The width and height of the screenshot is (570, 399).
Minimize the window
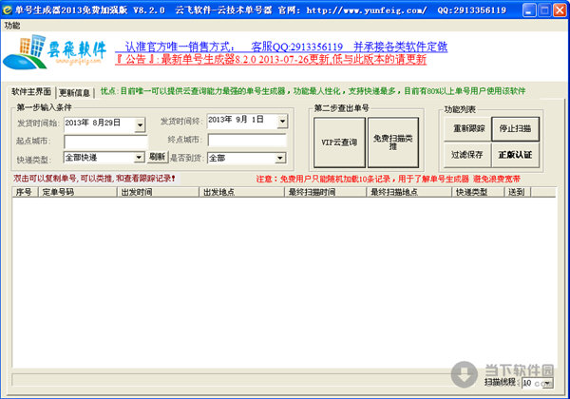(x=529, y=10)
